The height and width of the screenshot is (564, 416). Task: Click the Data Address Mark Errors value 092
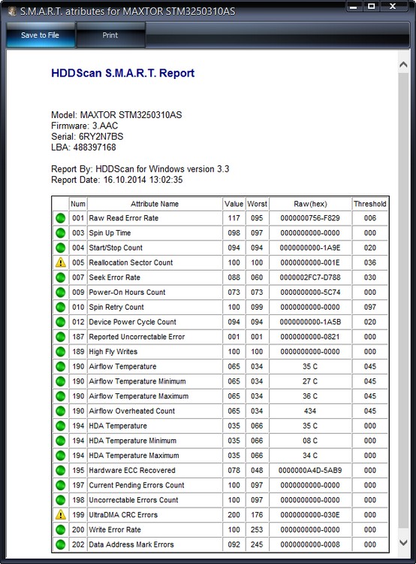pyautogui.click(x=234, y=544)
